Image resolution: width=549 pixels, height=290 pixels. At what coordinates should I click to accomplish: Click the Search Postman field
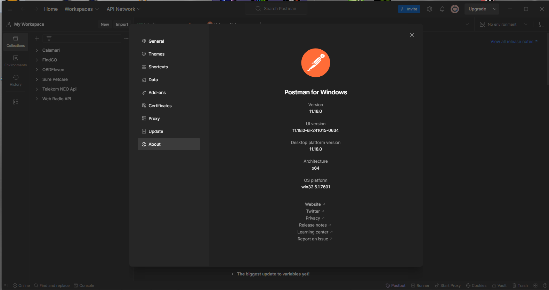pyautogui.click(x=276, y=9)
